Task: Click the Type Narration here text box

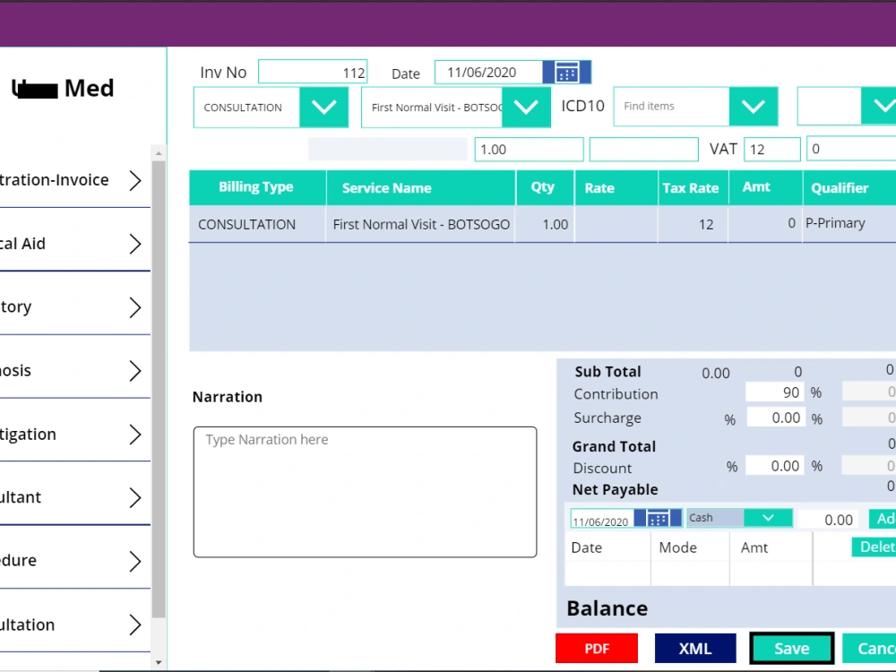Action: click(x=365, y=493)
